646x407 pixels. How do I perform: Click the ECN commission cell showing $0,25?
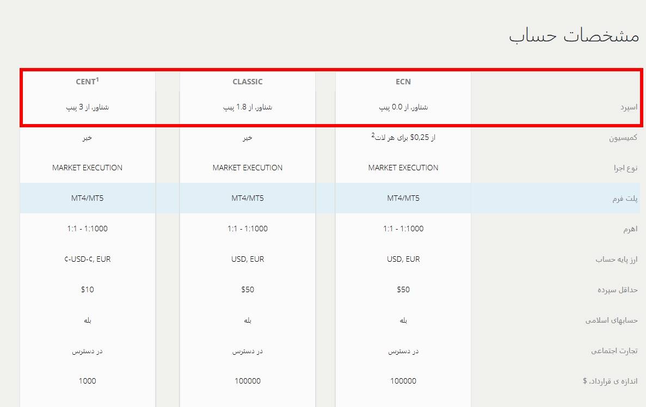point(403,137)
